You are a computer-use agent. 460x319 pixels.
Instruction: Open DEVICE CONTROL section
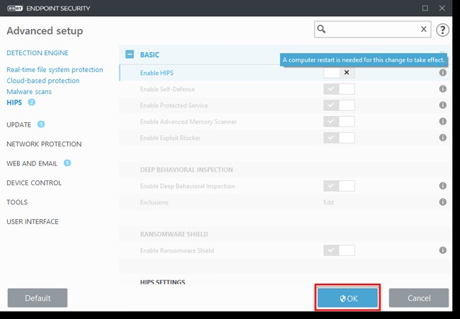click(x=34, y=183)
